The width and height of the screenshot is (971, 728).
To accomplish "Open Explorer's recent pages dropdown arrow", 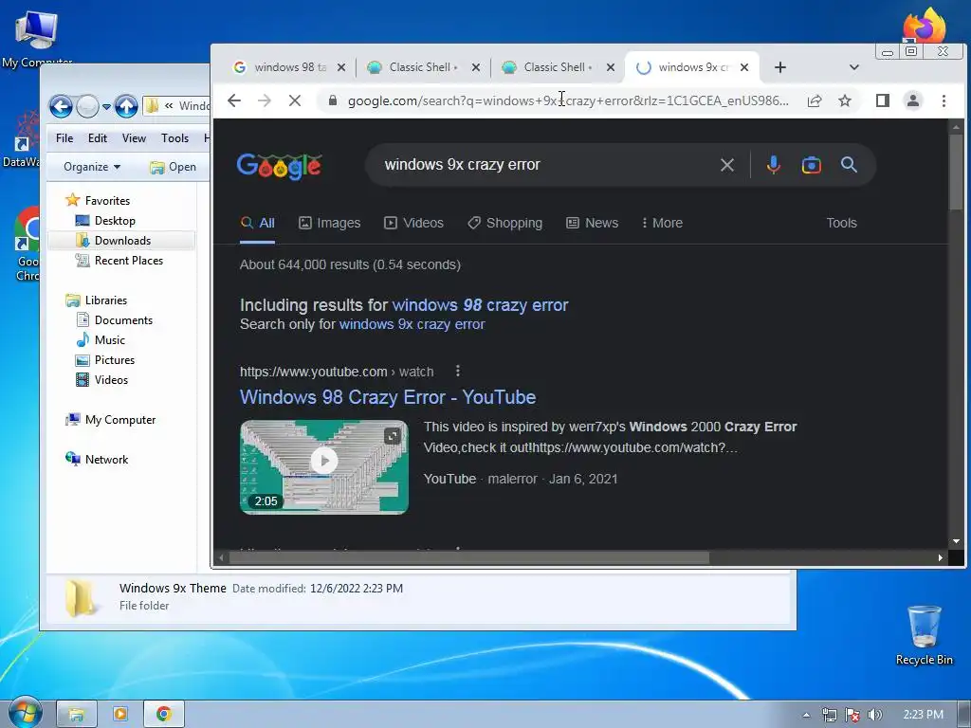I will tap(106, 106).
